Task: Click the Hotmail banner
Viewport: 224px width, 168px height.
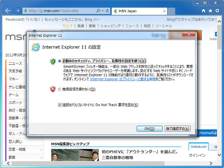Action: point(207,133)
